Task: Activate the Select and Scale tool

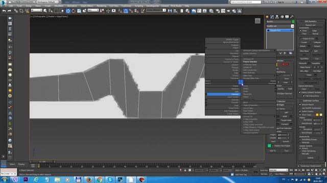Action: coord(79,11)
